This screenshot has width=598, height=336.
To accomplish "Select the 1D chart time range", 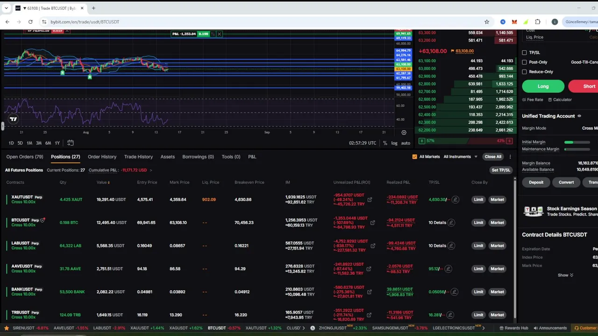I will (x=11, y=143).
